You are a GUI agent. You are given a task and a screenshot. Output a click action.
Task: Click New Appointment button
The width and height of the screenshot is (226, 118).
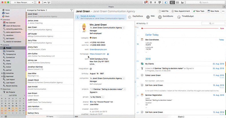(x=181, y=11)
